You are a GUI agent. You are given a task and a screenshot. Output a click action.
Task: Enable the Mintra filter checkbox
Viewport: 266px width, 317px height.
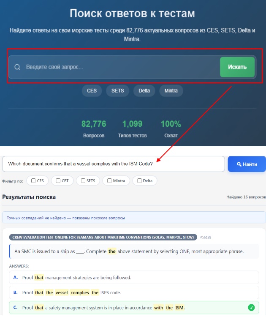(x=109, y=180)
